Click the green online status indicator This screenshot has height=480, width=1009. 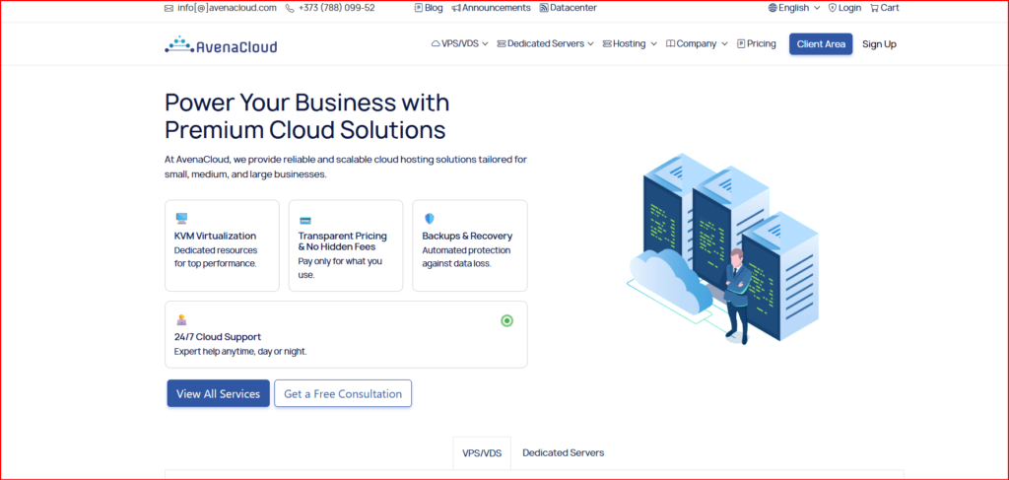(506, 320)
